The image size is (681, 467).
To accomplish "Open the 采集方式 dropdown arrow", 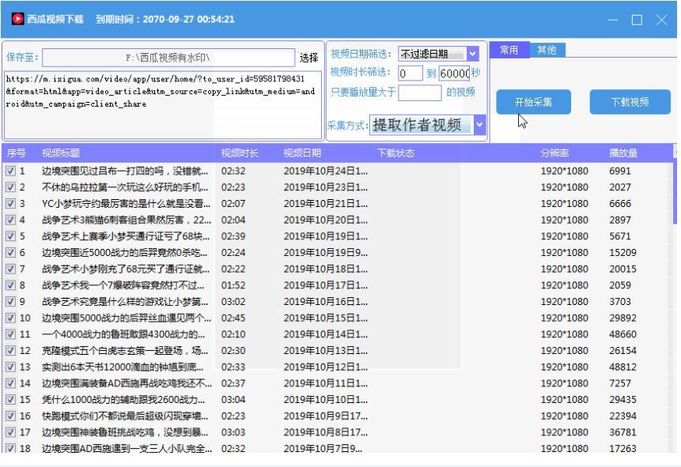I will coord(479,125).
